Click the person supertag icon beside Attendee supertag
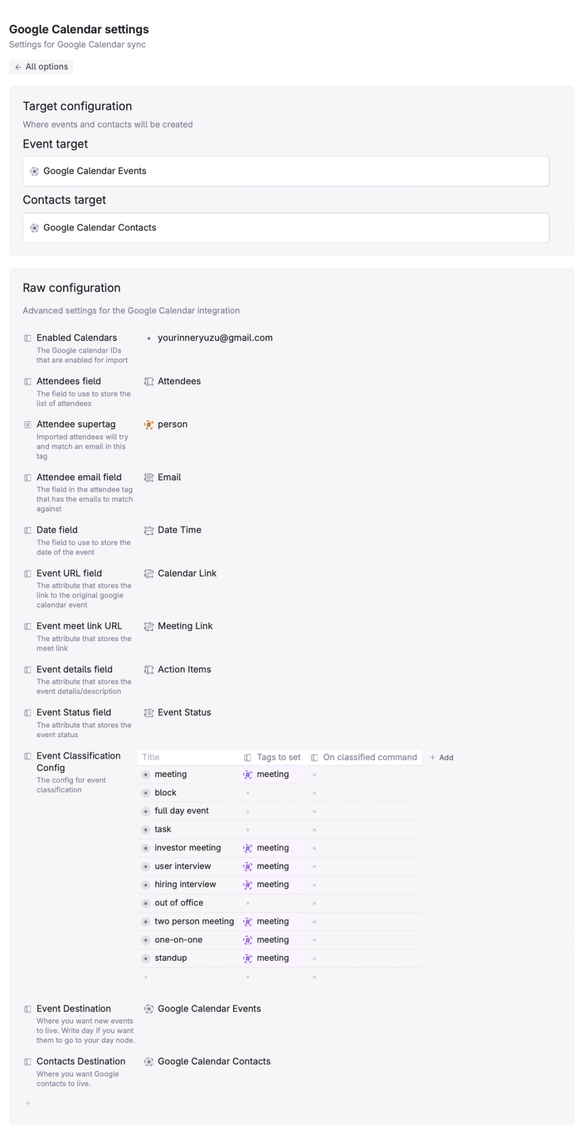This screenshot has height=1140, width=583. point(149,424)
